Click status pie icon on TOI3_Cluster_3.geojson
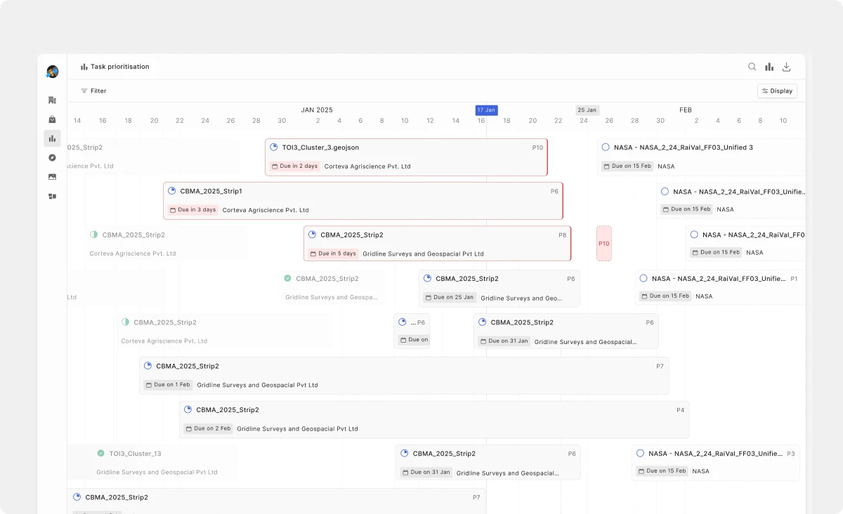 tap(274, 147)
